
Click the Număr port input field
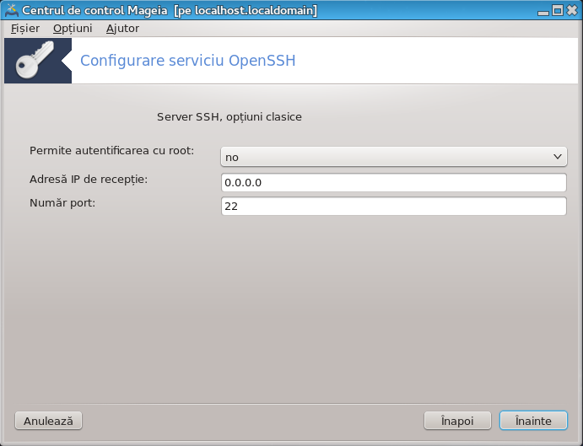[394, 206]
